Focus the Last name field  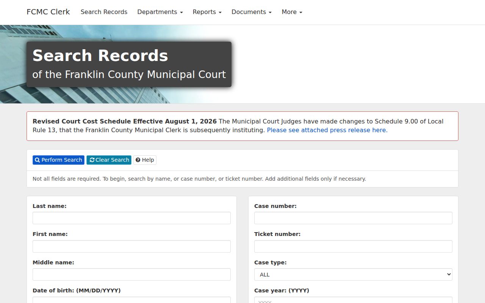click(x=131, y=218)
